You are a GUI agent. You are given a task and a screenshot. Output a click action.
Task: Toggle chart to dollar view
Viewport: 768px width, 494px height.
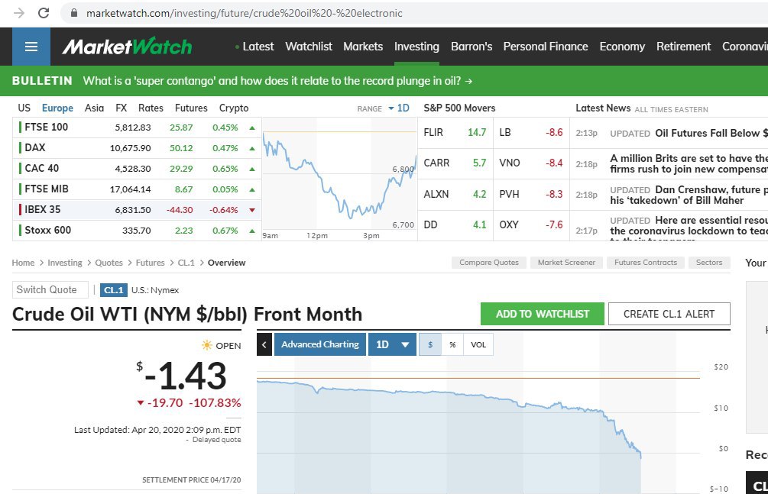point(430,344)
